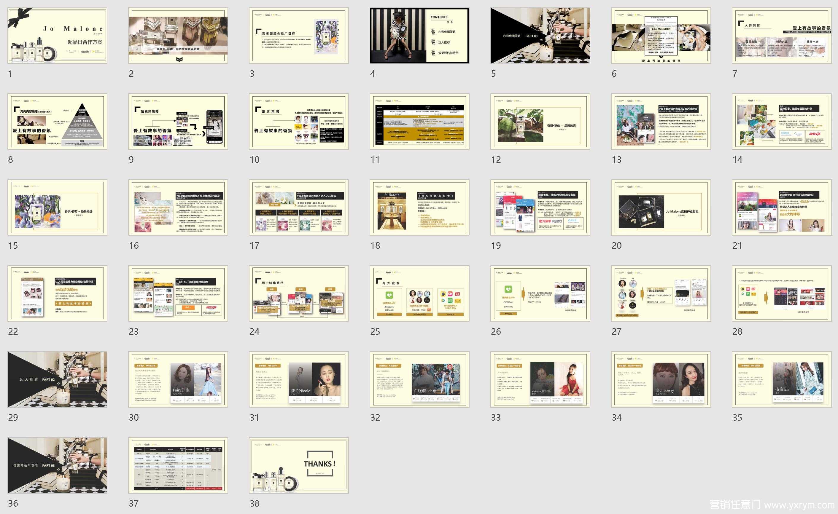The height and width of the screenshot is (514, 838).
Task: Select slide 20 black gift box thumbnail
Action: 661,208
